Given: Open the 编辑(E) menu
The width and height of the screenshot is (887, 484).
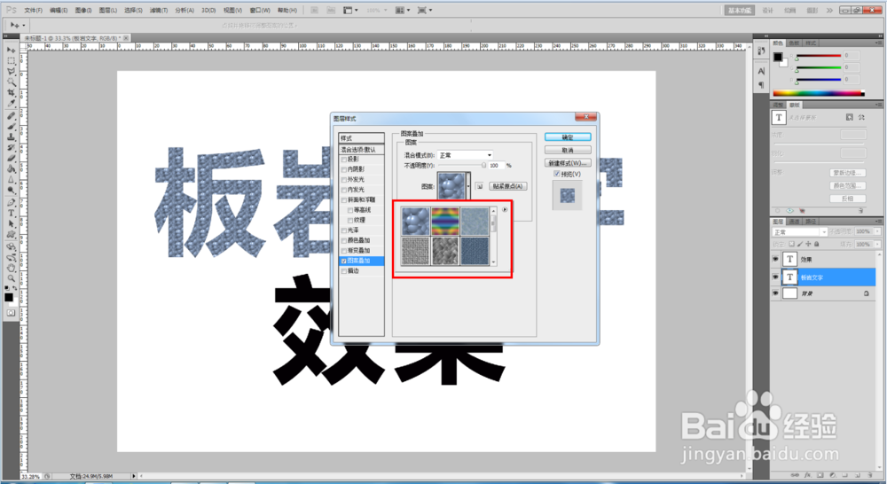Looking at the screenshot, I should [x=59, y=10].
